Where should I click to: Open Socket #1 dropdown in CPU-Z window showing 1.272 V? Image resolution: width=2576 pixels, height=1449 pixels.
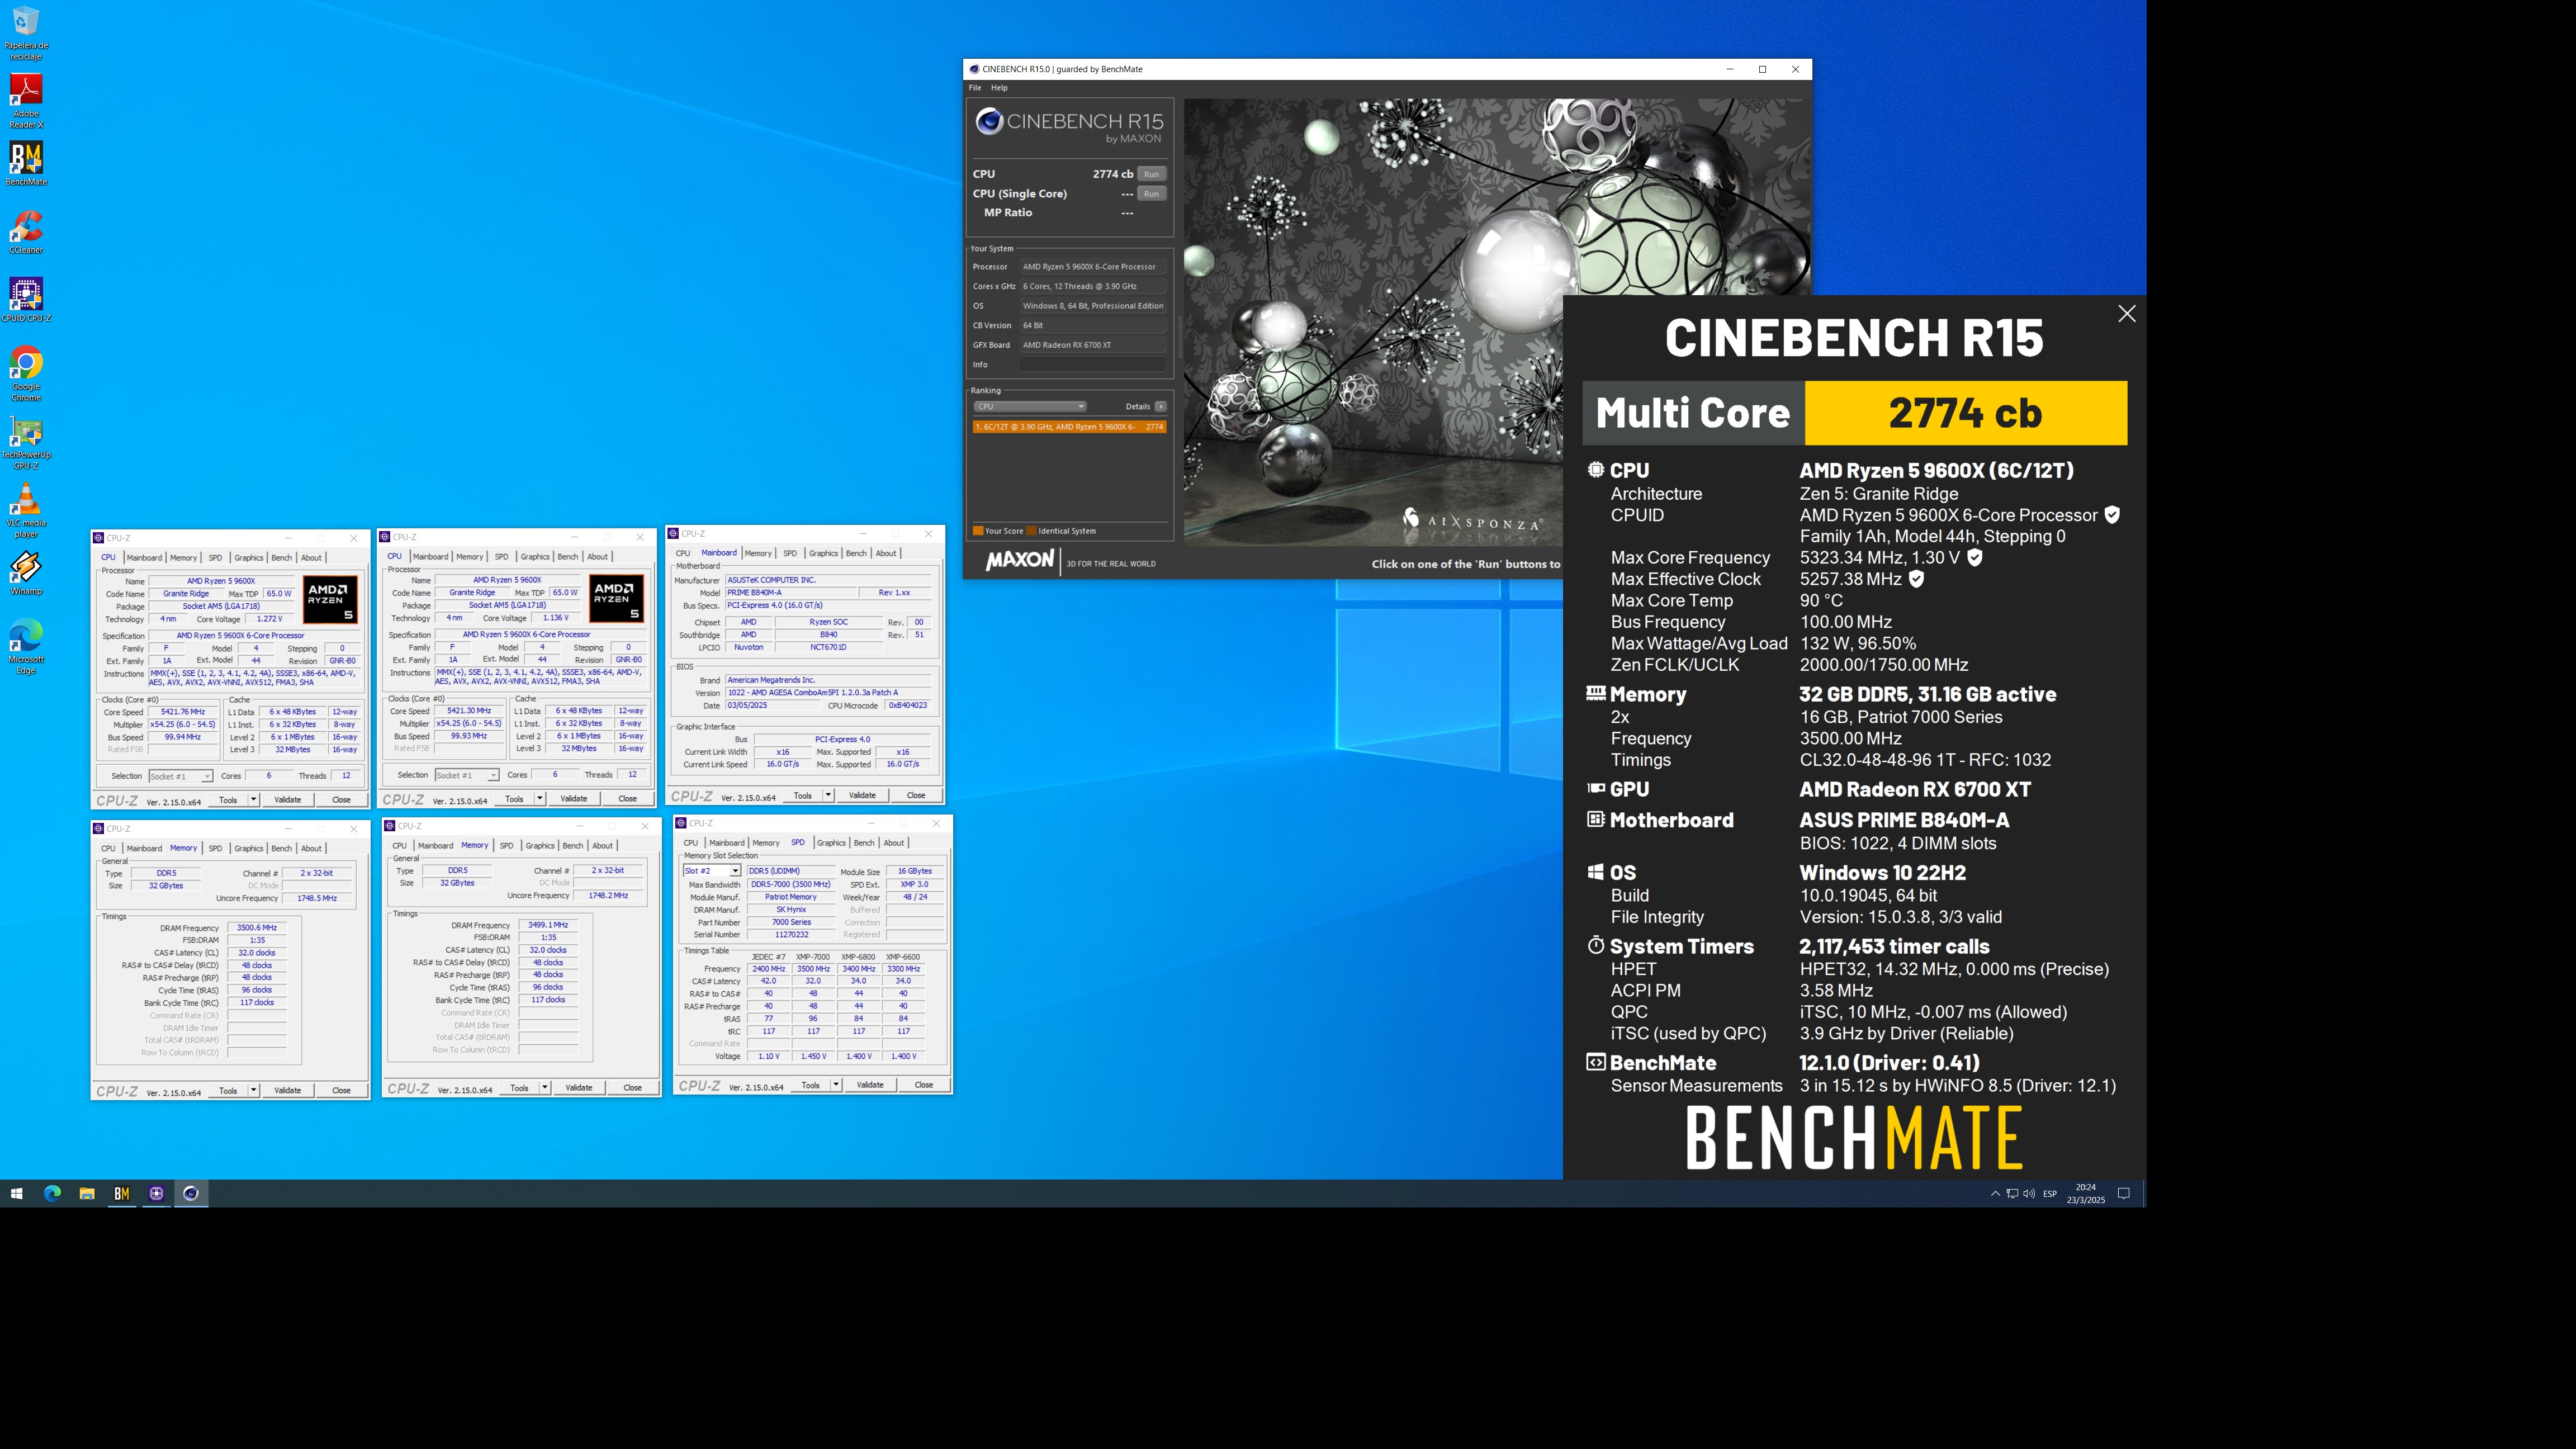180,776
